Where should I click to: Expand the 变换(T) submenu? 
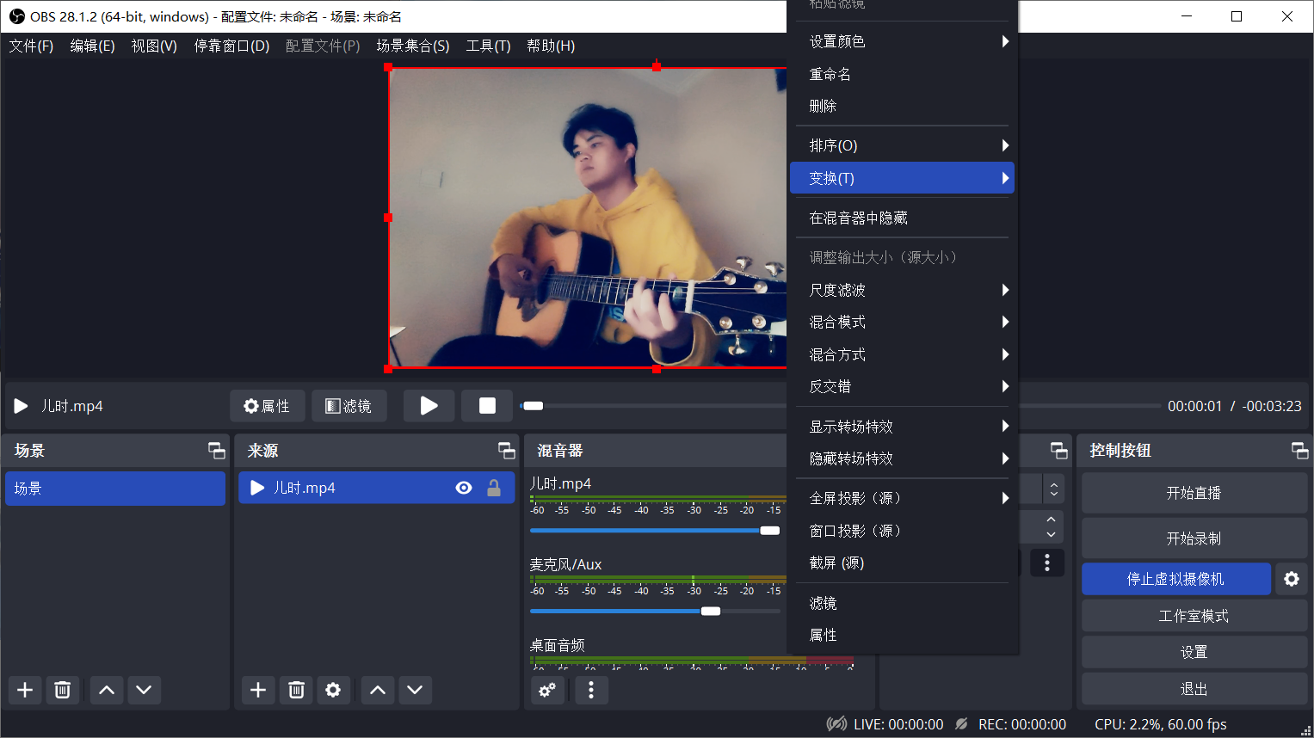pos(901,178)
